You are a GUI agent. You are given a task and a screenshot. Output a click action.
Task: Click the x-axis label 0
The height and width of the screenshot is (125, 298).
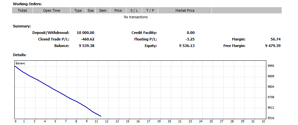coord(15,122)
